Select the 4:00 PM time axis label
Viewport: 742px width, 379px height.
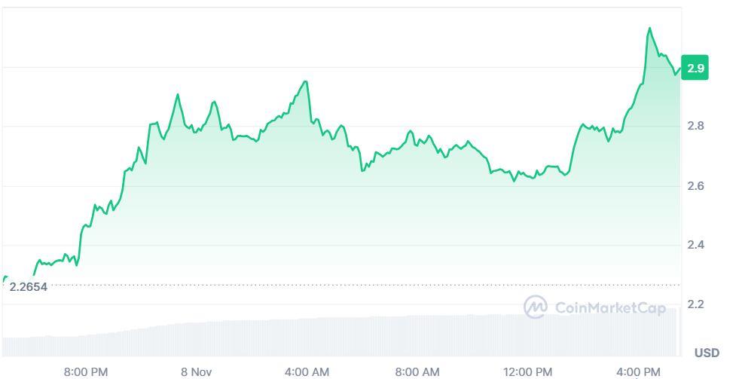[x=639, y=371]
